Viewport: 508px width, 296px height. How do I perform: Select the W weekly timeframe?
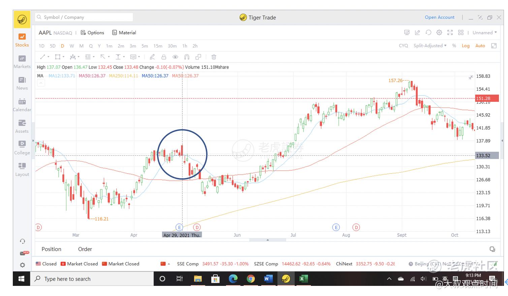coord(72,46)
